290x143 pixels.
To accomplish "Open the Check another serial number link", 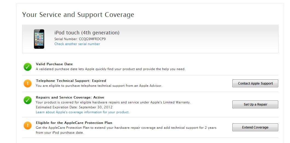I will (x=77, y=44).
